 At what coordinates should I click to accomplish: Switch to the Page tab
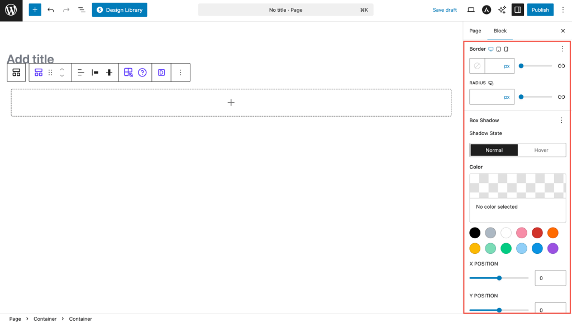point(475,31)
